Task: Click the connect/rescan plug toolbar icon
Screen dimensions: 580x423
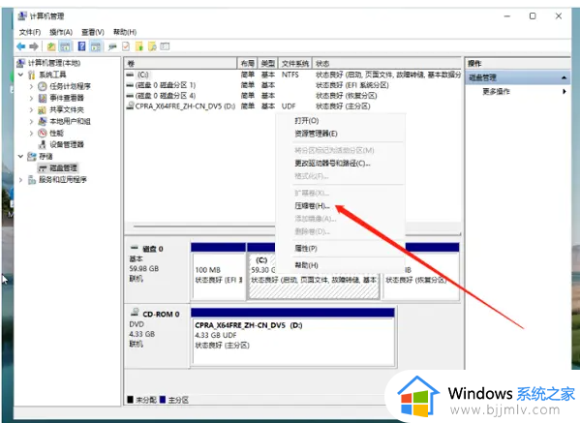Action: tap(112, 46)
